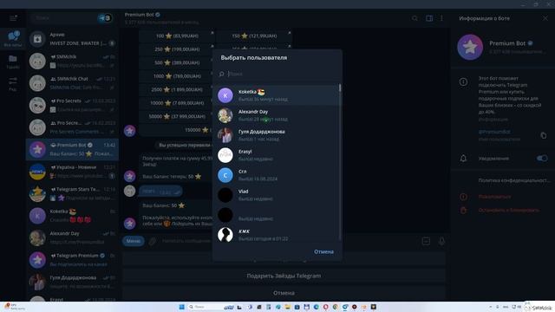
Task: Select the 250 stars (199,00UAH) button
Action: pyautogui.click(x=177, y=49)
